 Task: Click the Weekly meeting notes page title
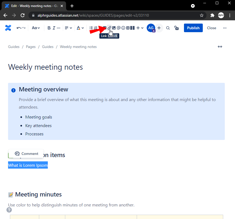45,67
